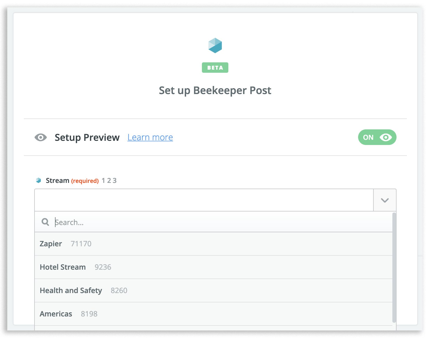Image resolution: width=430 pixels, height=338 pixels.
Task: Click the Beekeeper hexagon logo at top
Action: [215, 45]
